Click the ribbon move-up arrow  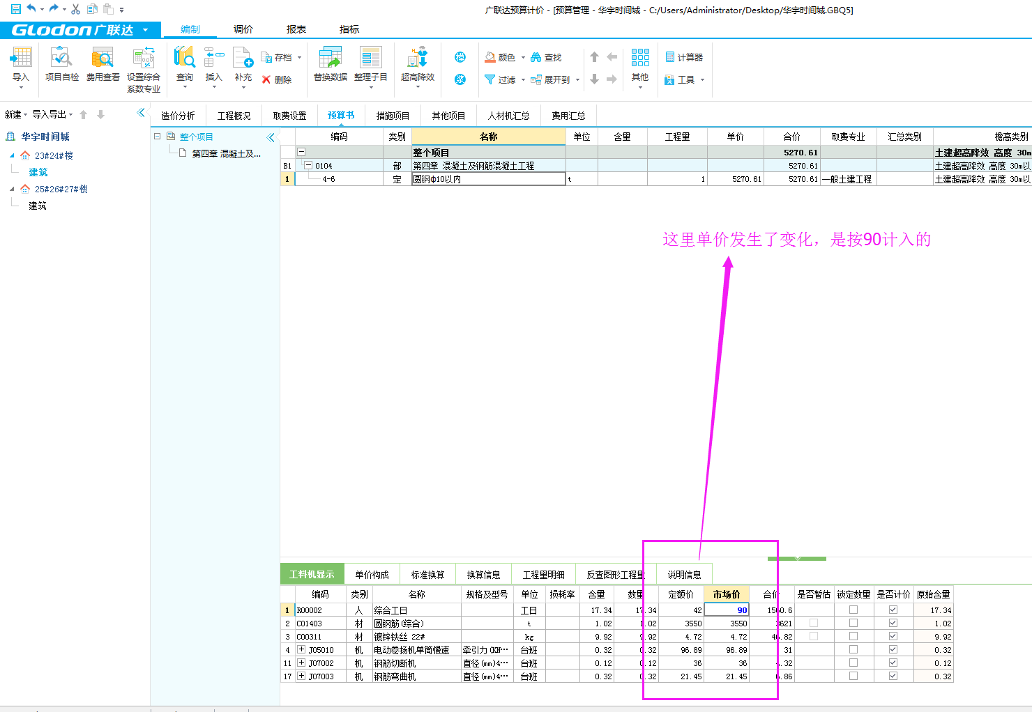click(594, 57)
